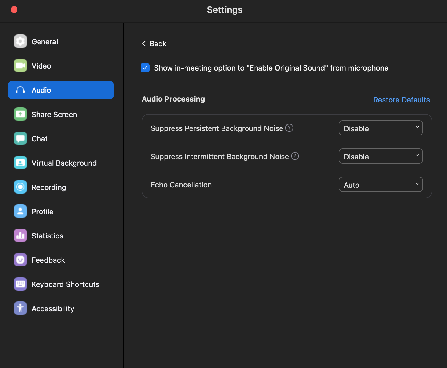Go Back to main audio settings
Screen dimensions: 447x368
click(154, 43)
